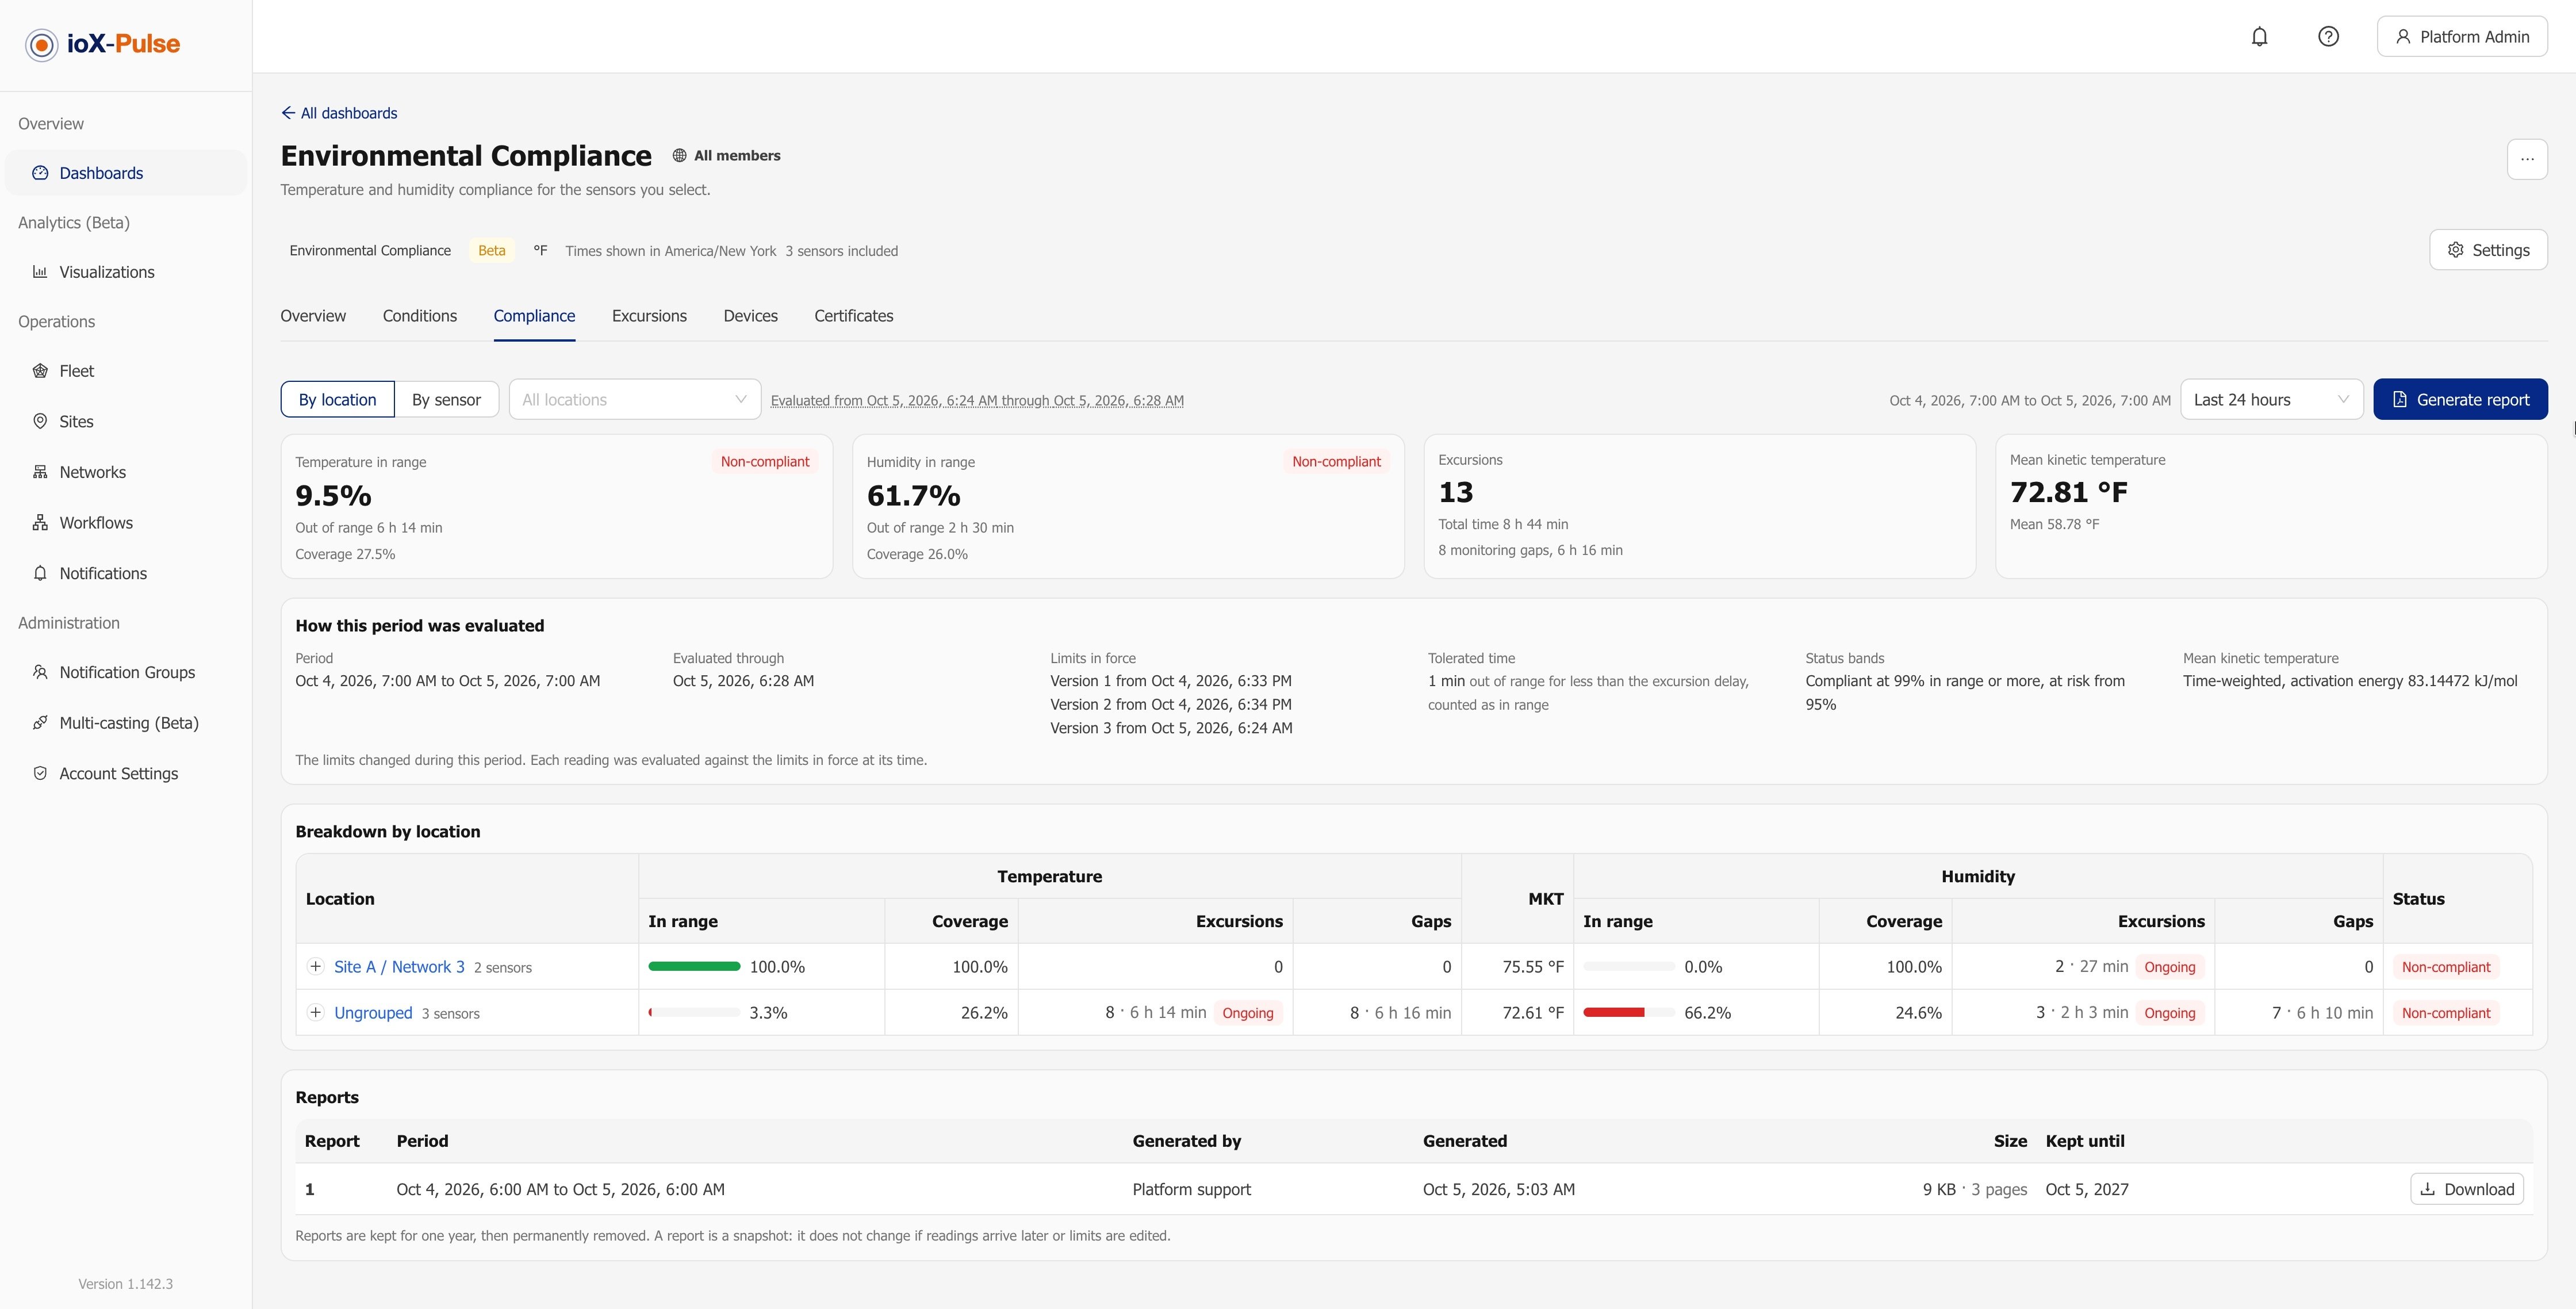Open the Ungrouped location link

point(373,1013)
